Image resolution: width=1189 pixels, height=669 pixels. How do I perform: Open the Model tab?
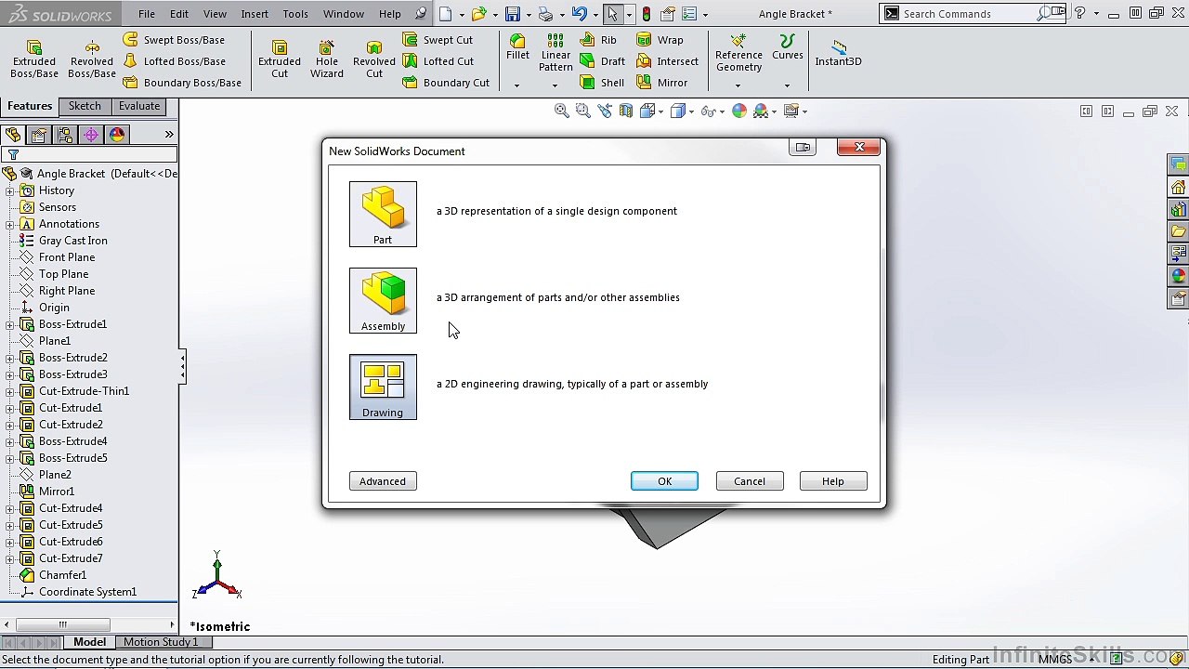tap(89, 642)
